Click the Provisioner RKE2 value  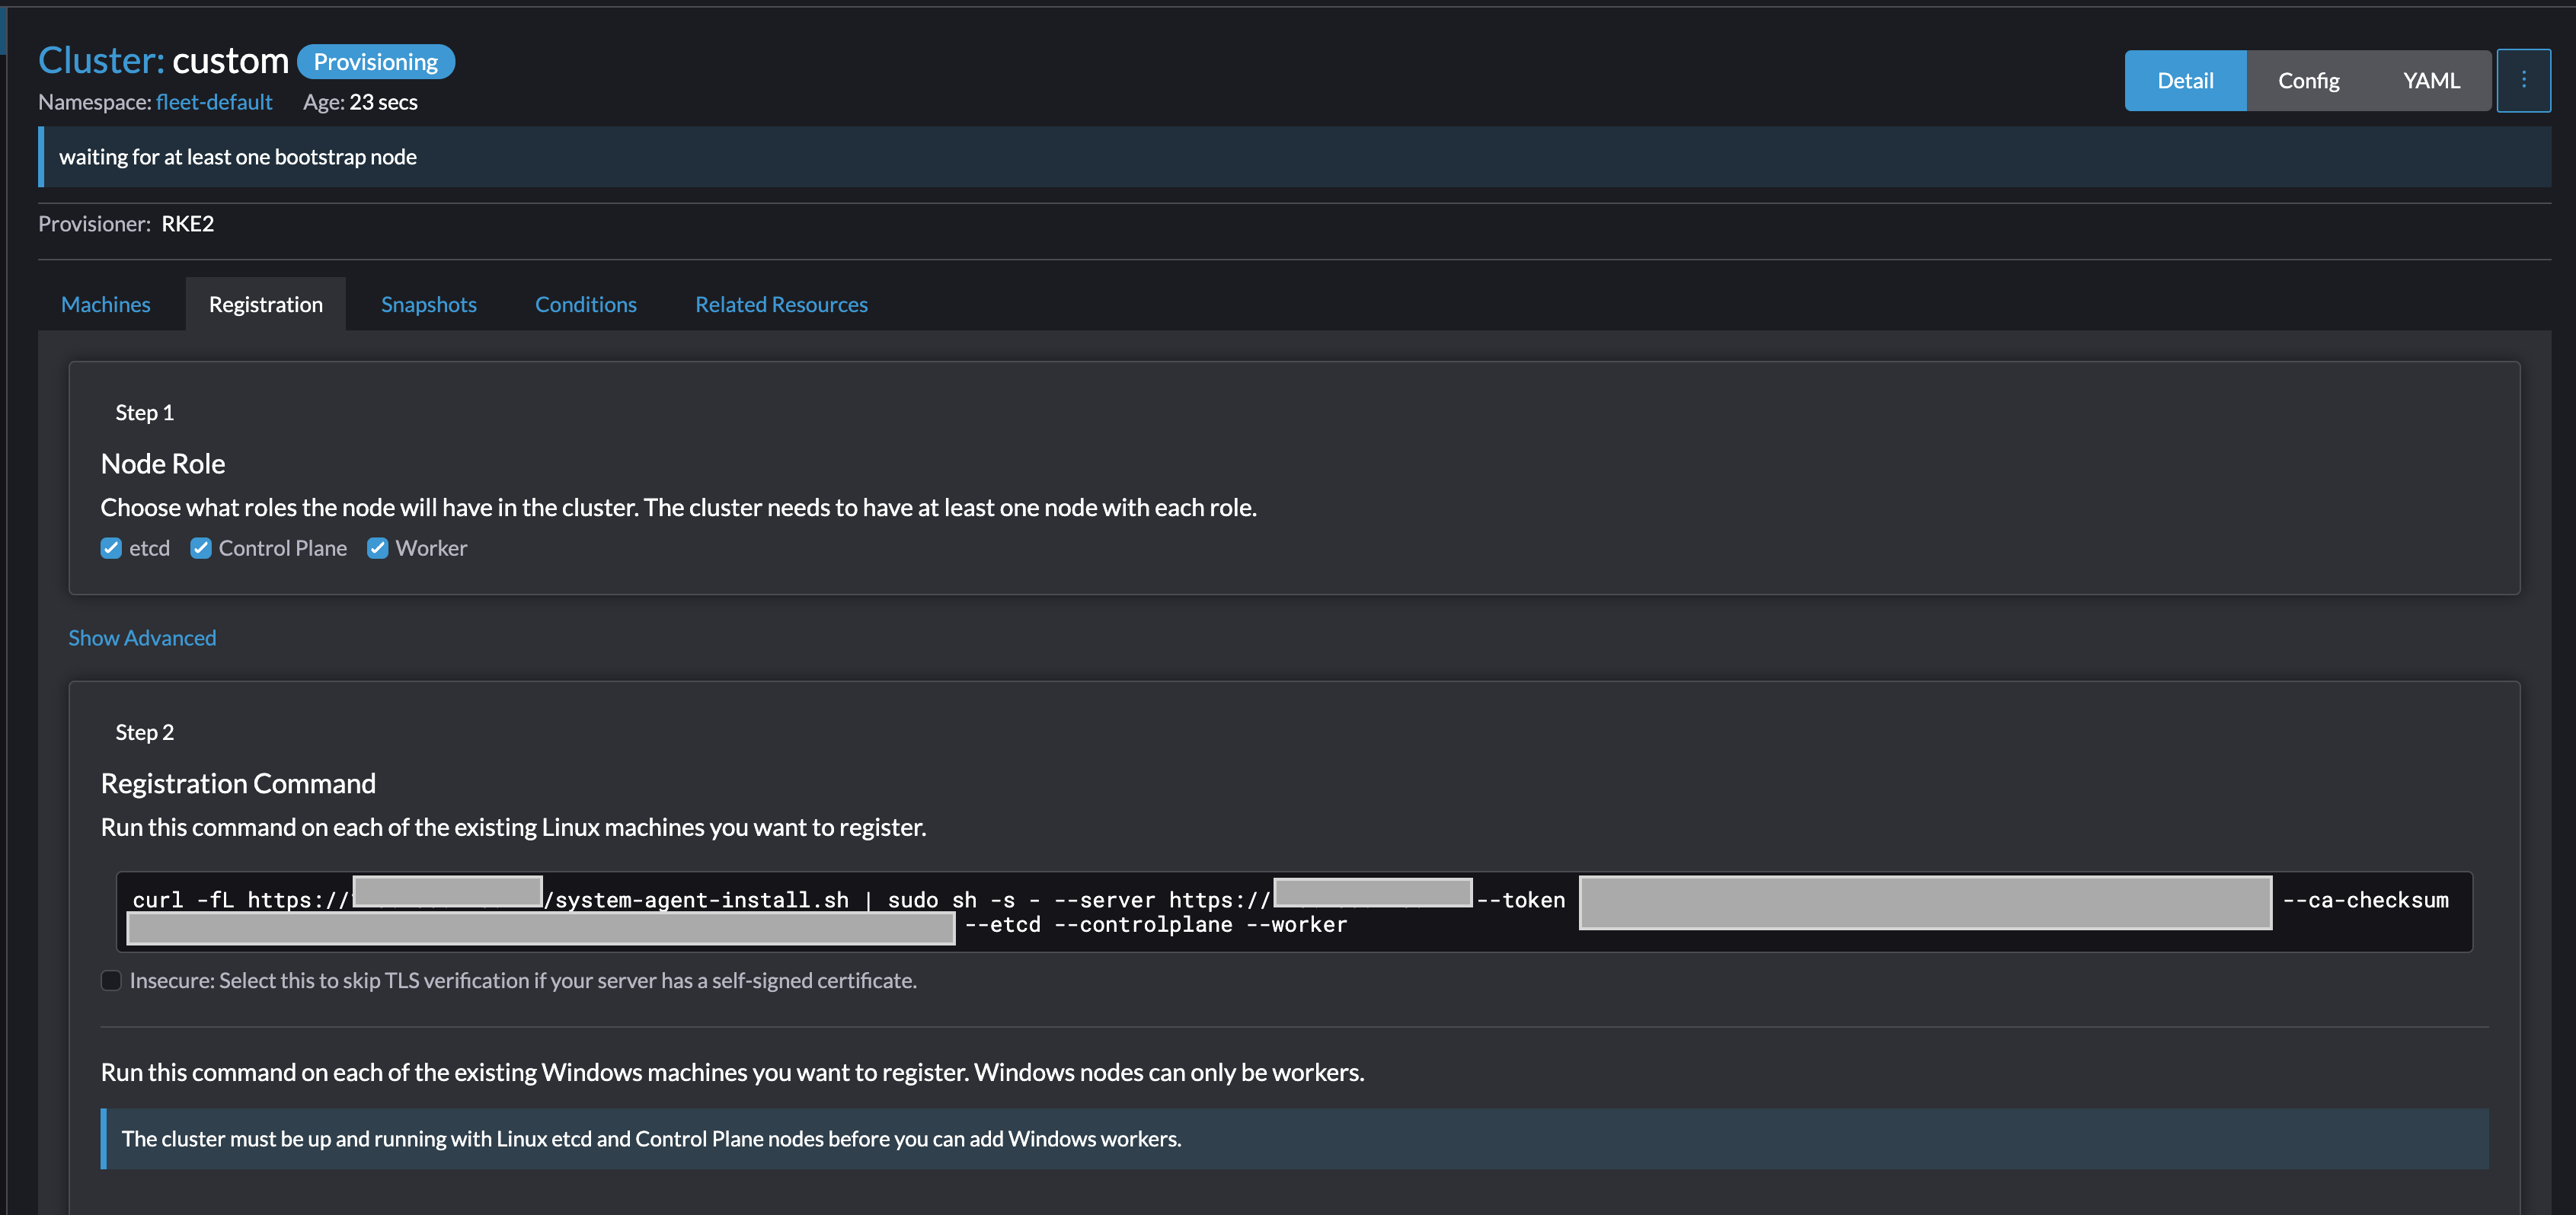[x=188, y=224]
